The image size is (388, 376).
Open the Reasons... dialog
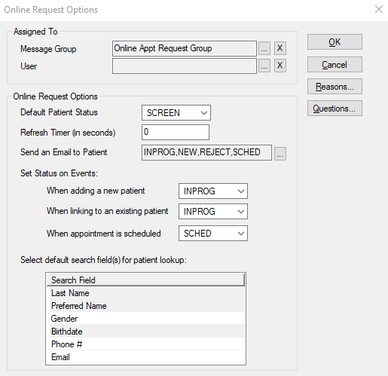[x=335, y=87]
